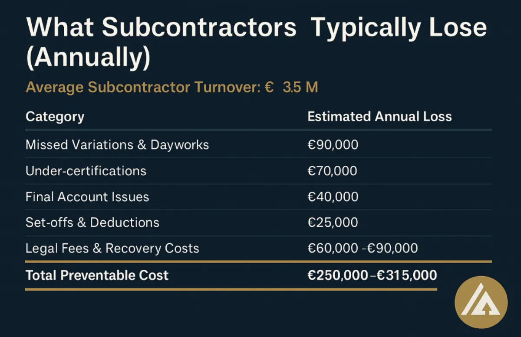
Task: Click the '(Annually)' word in heading
Action: (88, 58)
